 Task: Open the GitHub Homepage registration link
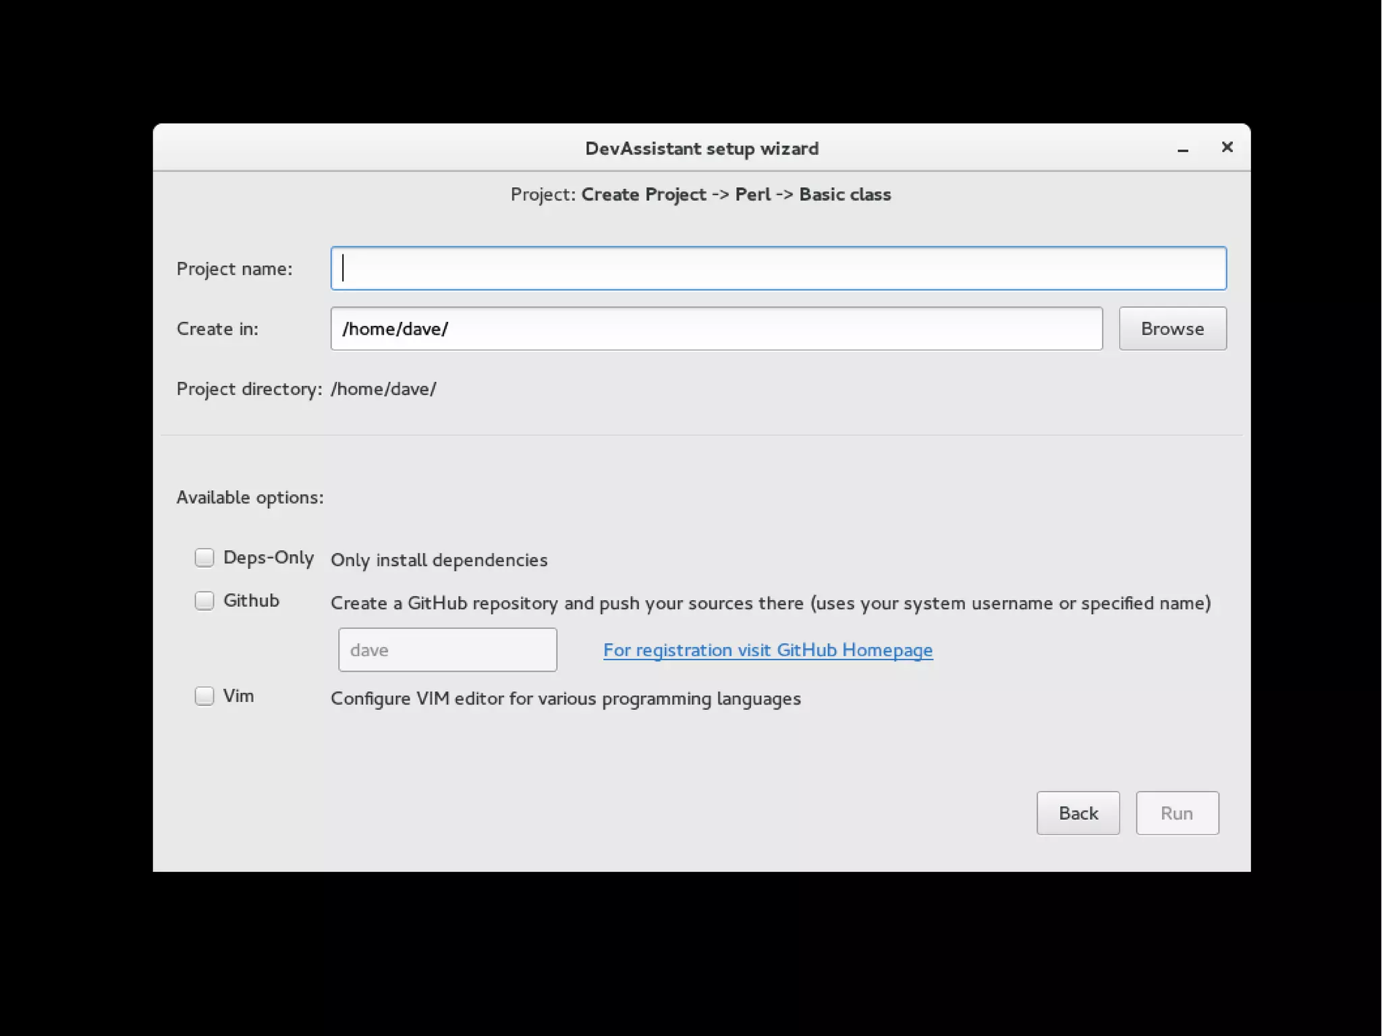pyautogui.click(x=767, y=650)
